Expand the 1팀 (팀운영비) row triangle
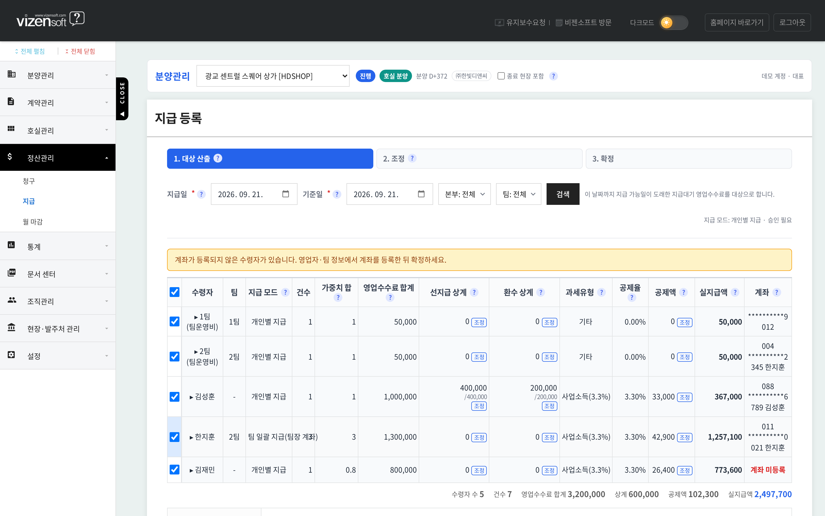 tap(196, 317)
